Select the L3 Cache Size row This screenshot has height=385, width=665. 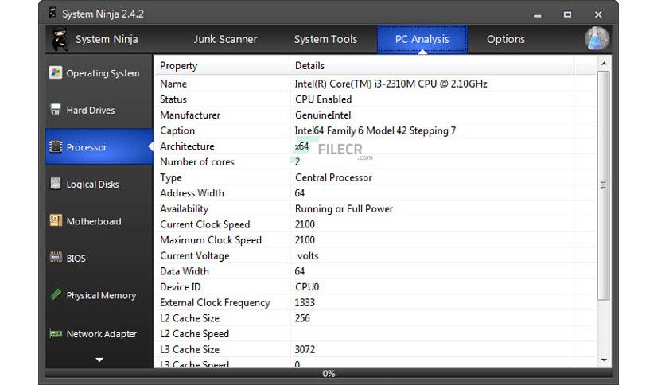click(375, 350)
